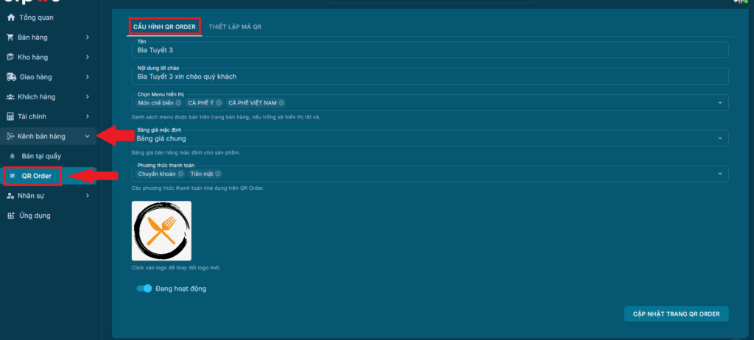Click the Bán hàng shopping cart icon
754x340 pixels.
tap(10, 37)
